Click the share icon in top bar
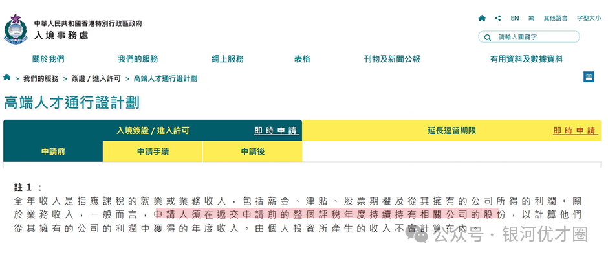The height and width of the screenshot is (259, 608). (x=498, y=18)
